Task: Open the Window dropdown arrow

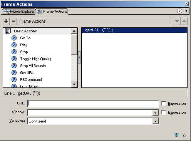Action: click(155, 113)
